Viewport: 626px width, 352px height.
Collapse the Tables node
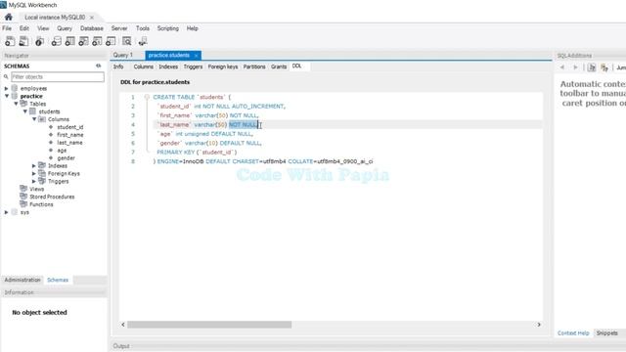coord(16,104)
